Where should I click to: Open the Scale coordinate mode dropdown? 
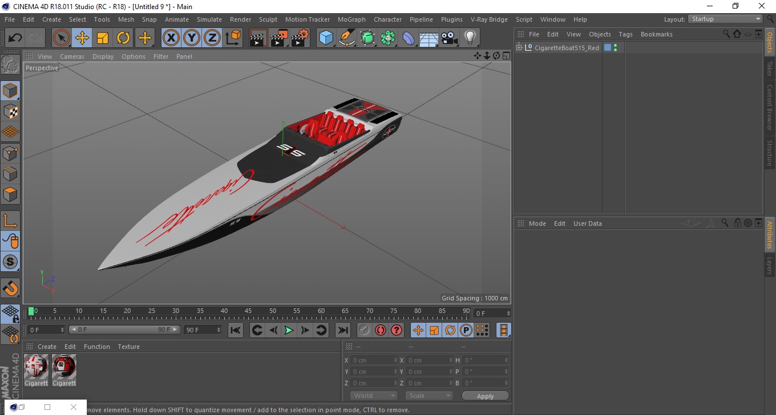click(x=429, y=396)
